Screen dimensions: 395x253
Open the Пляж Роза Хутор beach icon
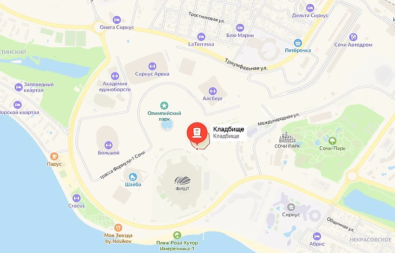177,235
